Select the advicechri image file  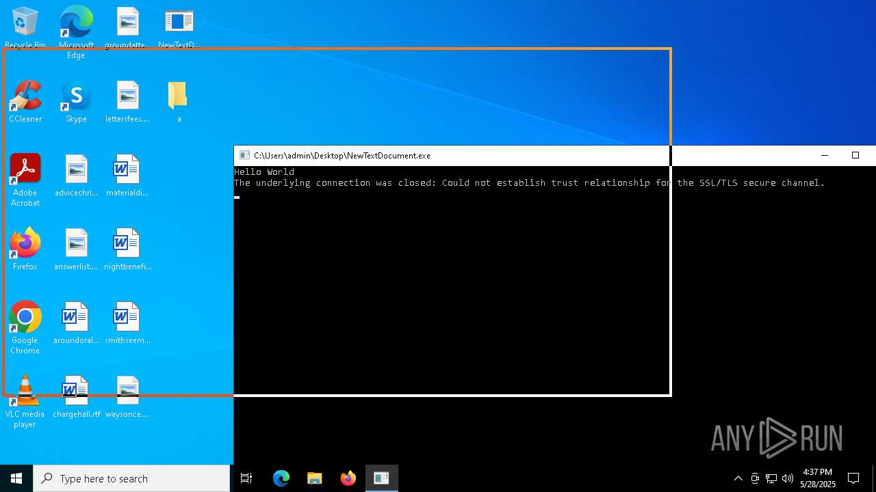(x=76, y=175)
